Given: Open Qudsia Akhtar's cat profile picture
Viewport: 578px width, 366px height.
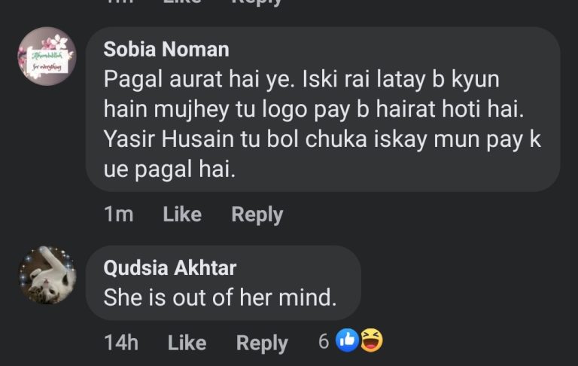Looking at the screenshot, I should [47, 274].
